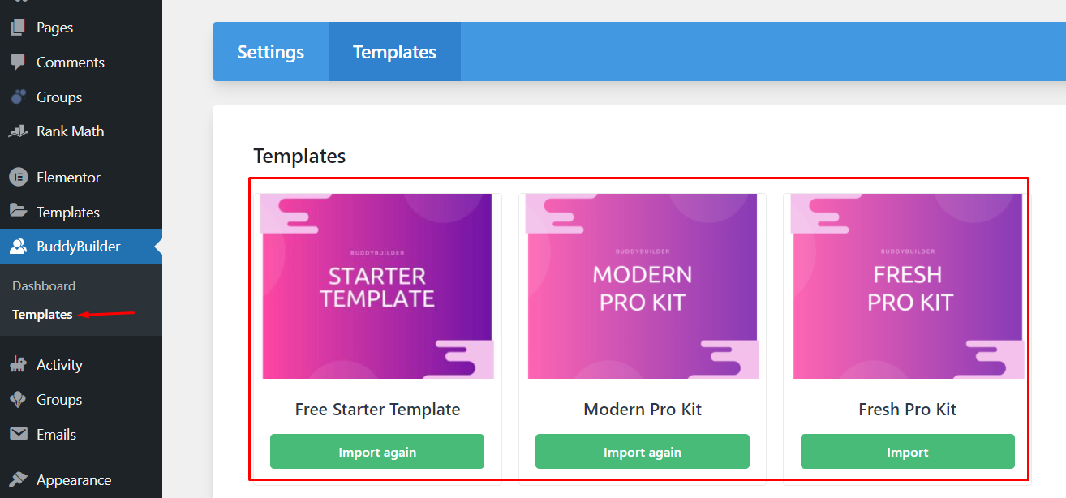Switch to the Settings tab

pyautogui.click(x=270, y=52)
